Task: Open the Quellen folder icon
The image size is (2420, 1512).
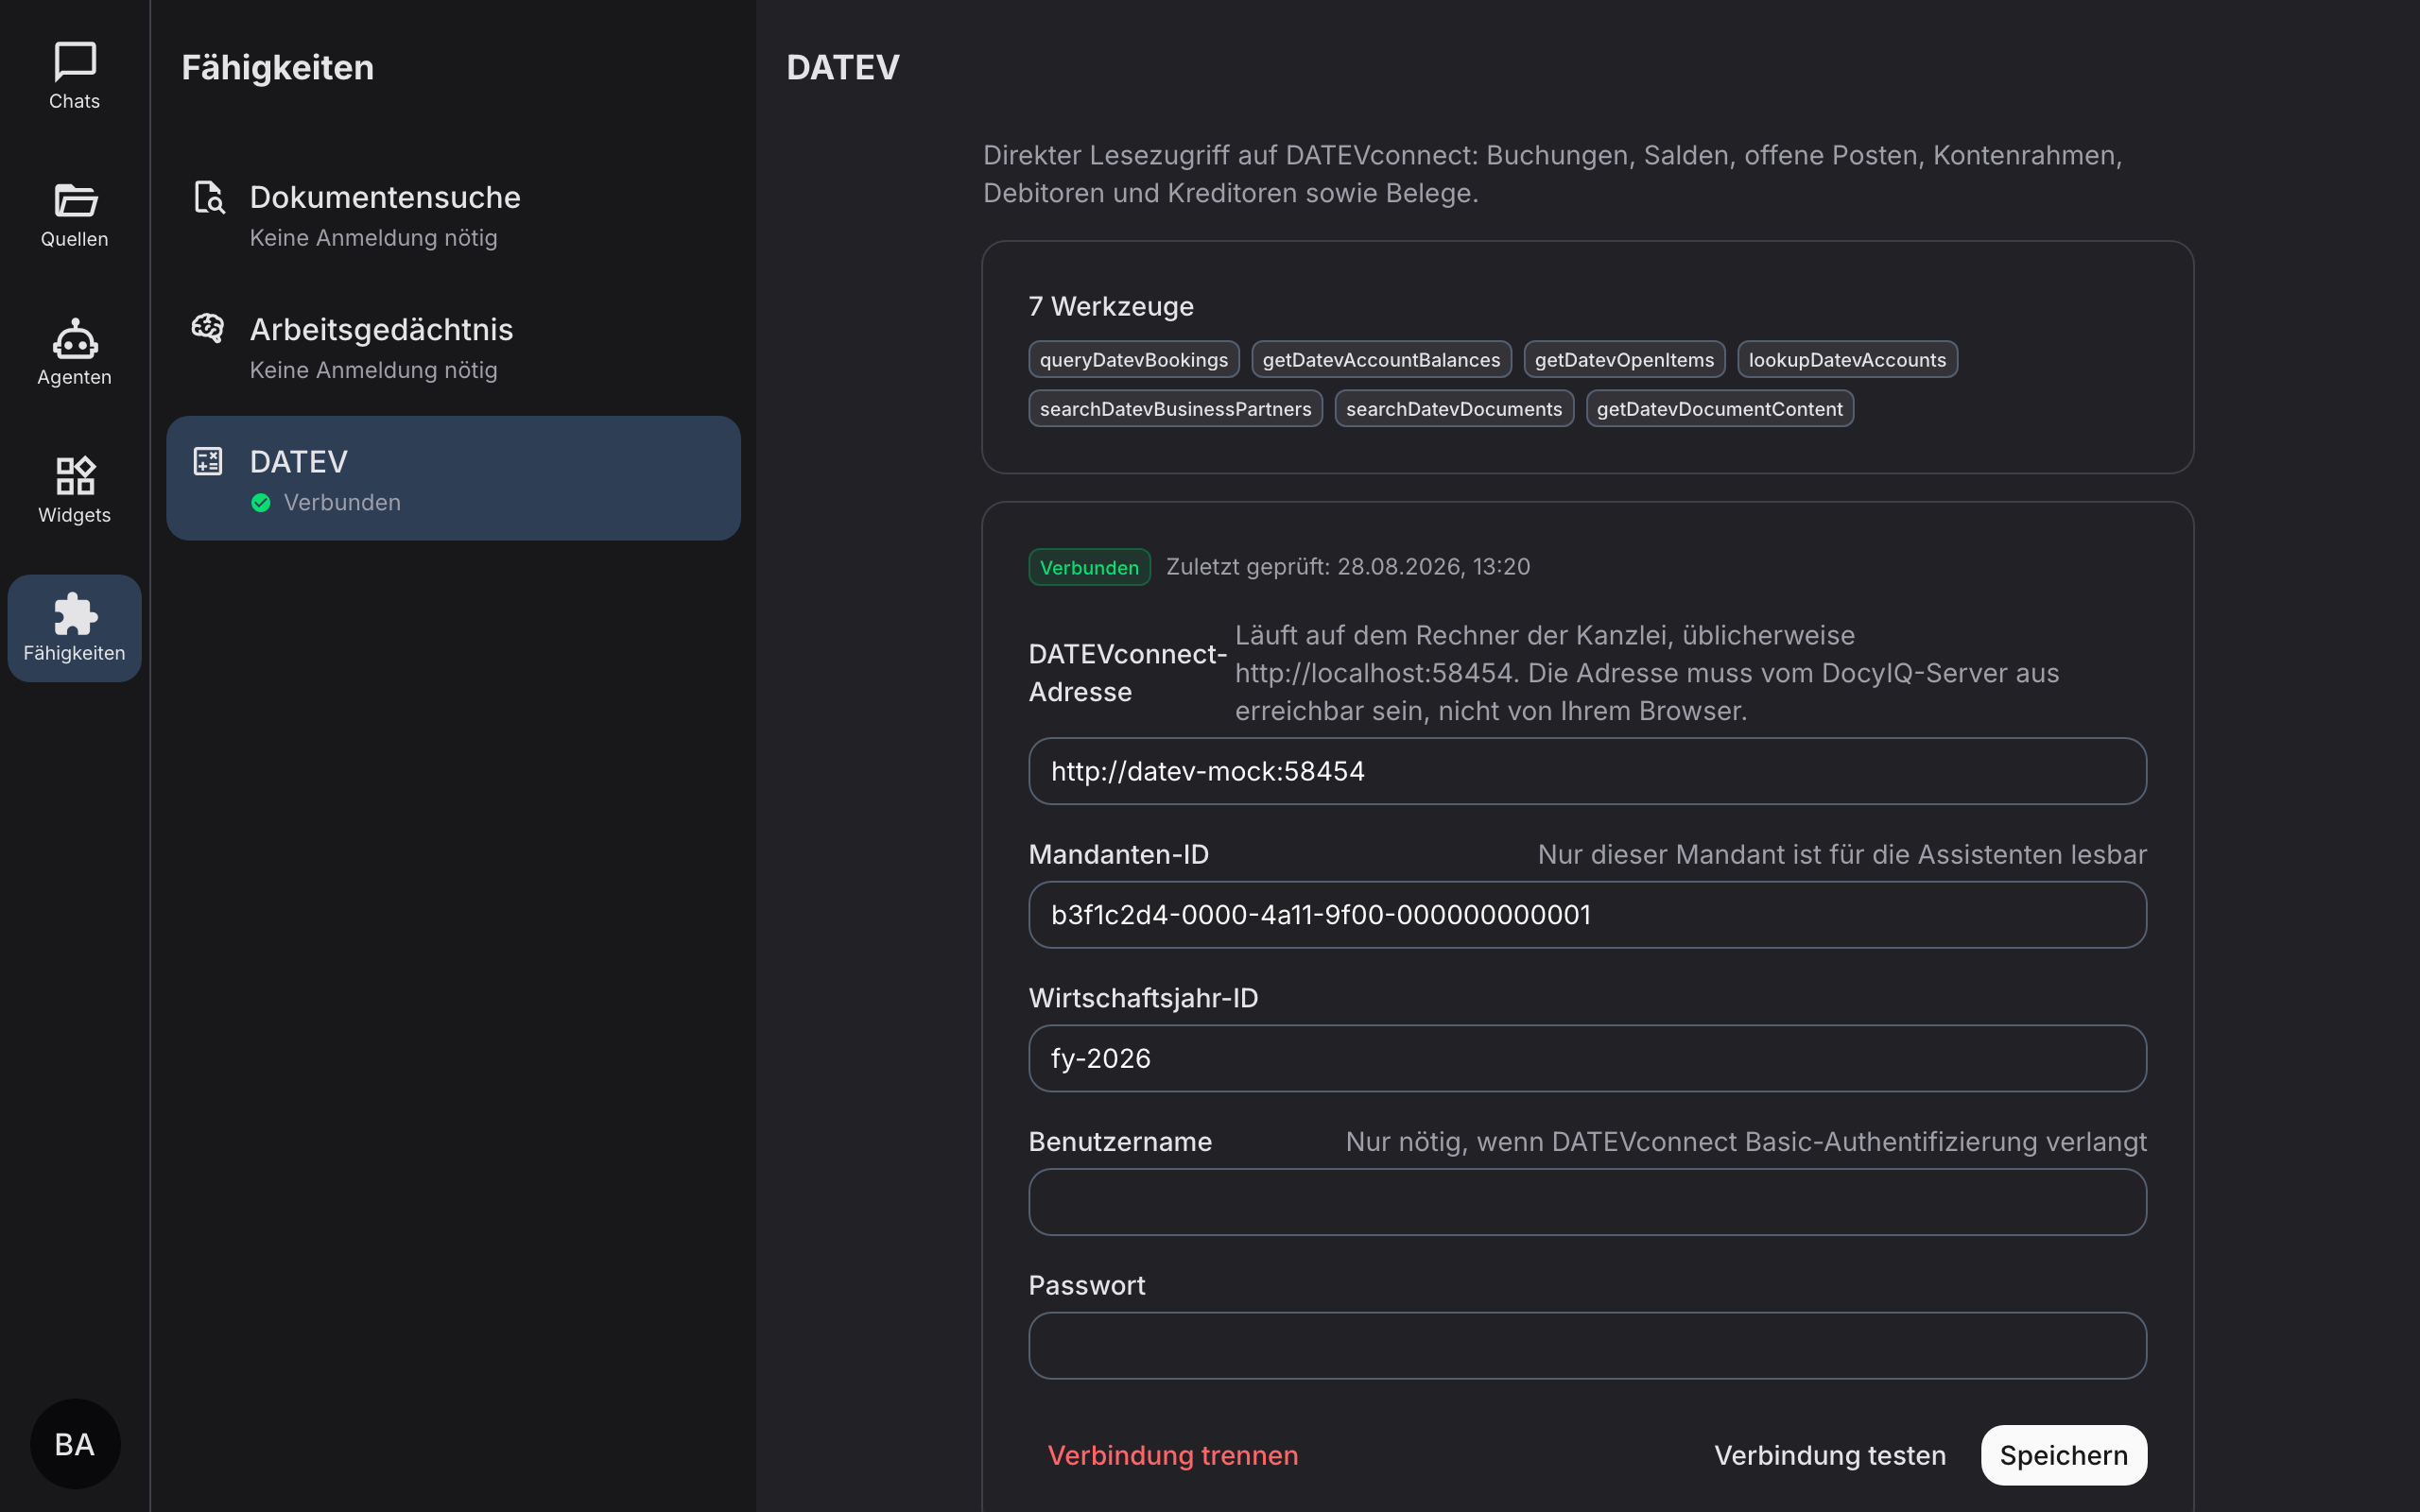Action: [75, 200]
